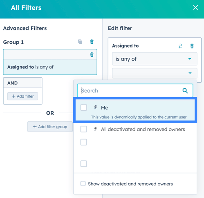The height and width of the screenshot is (198, 204).
Task: Click the lightning icon next to Me
Action: click(96, 107)
